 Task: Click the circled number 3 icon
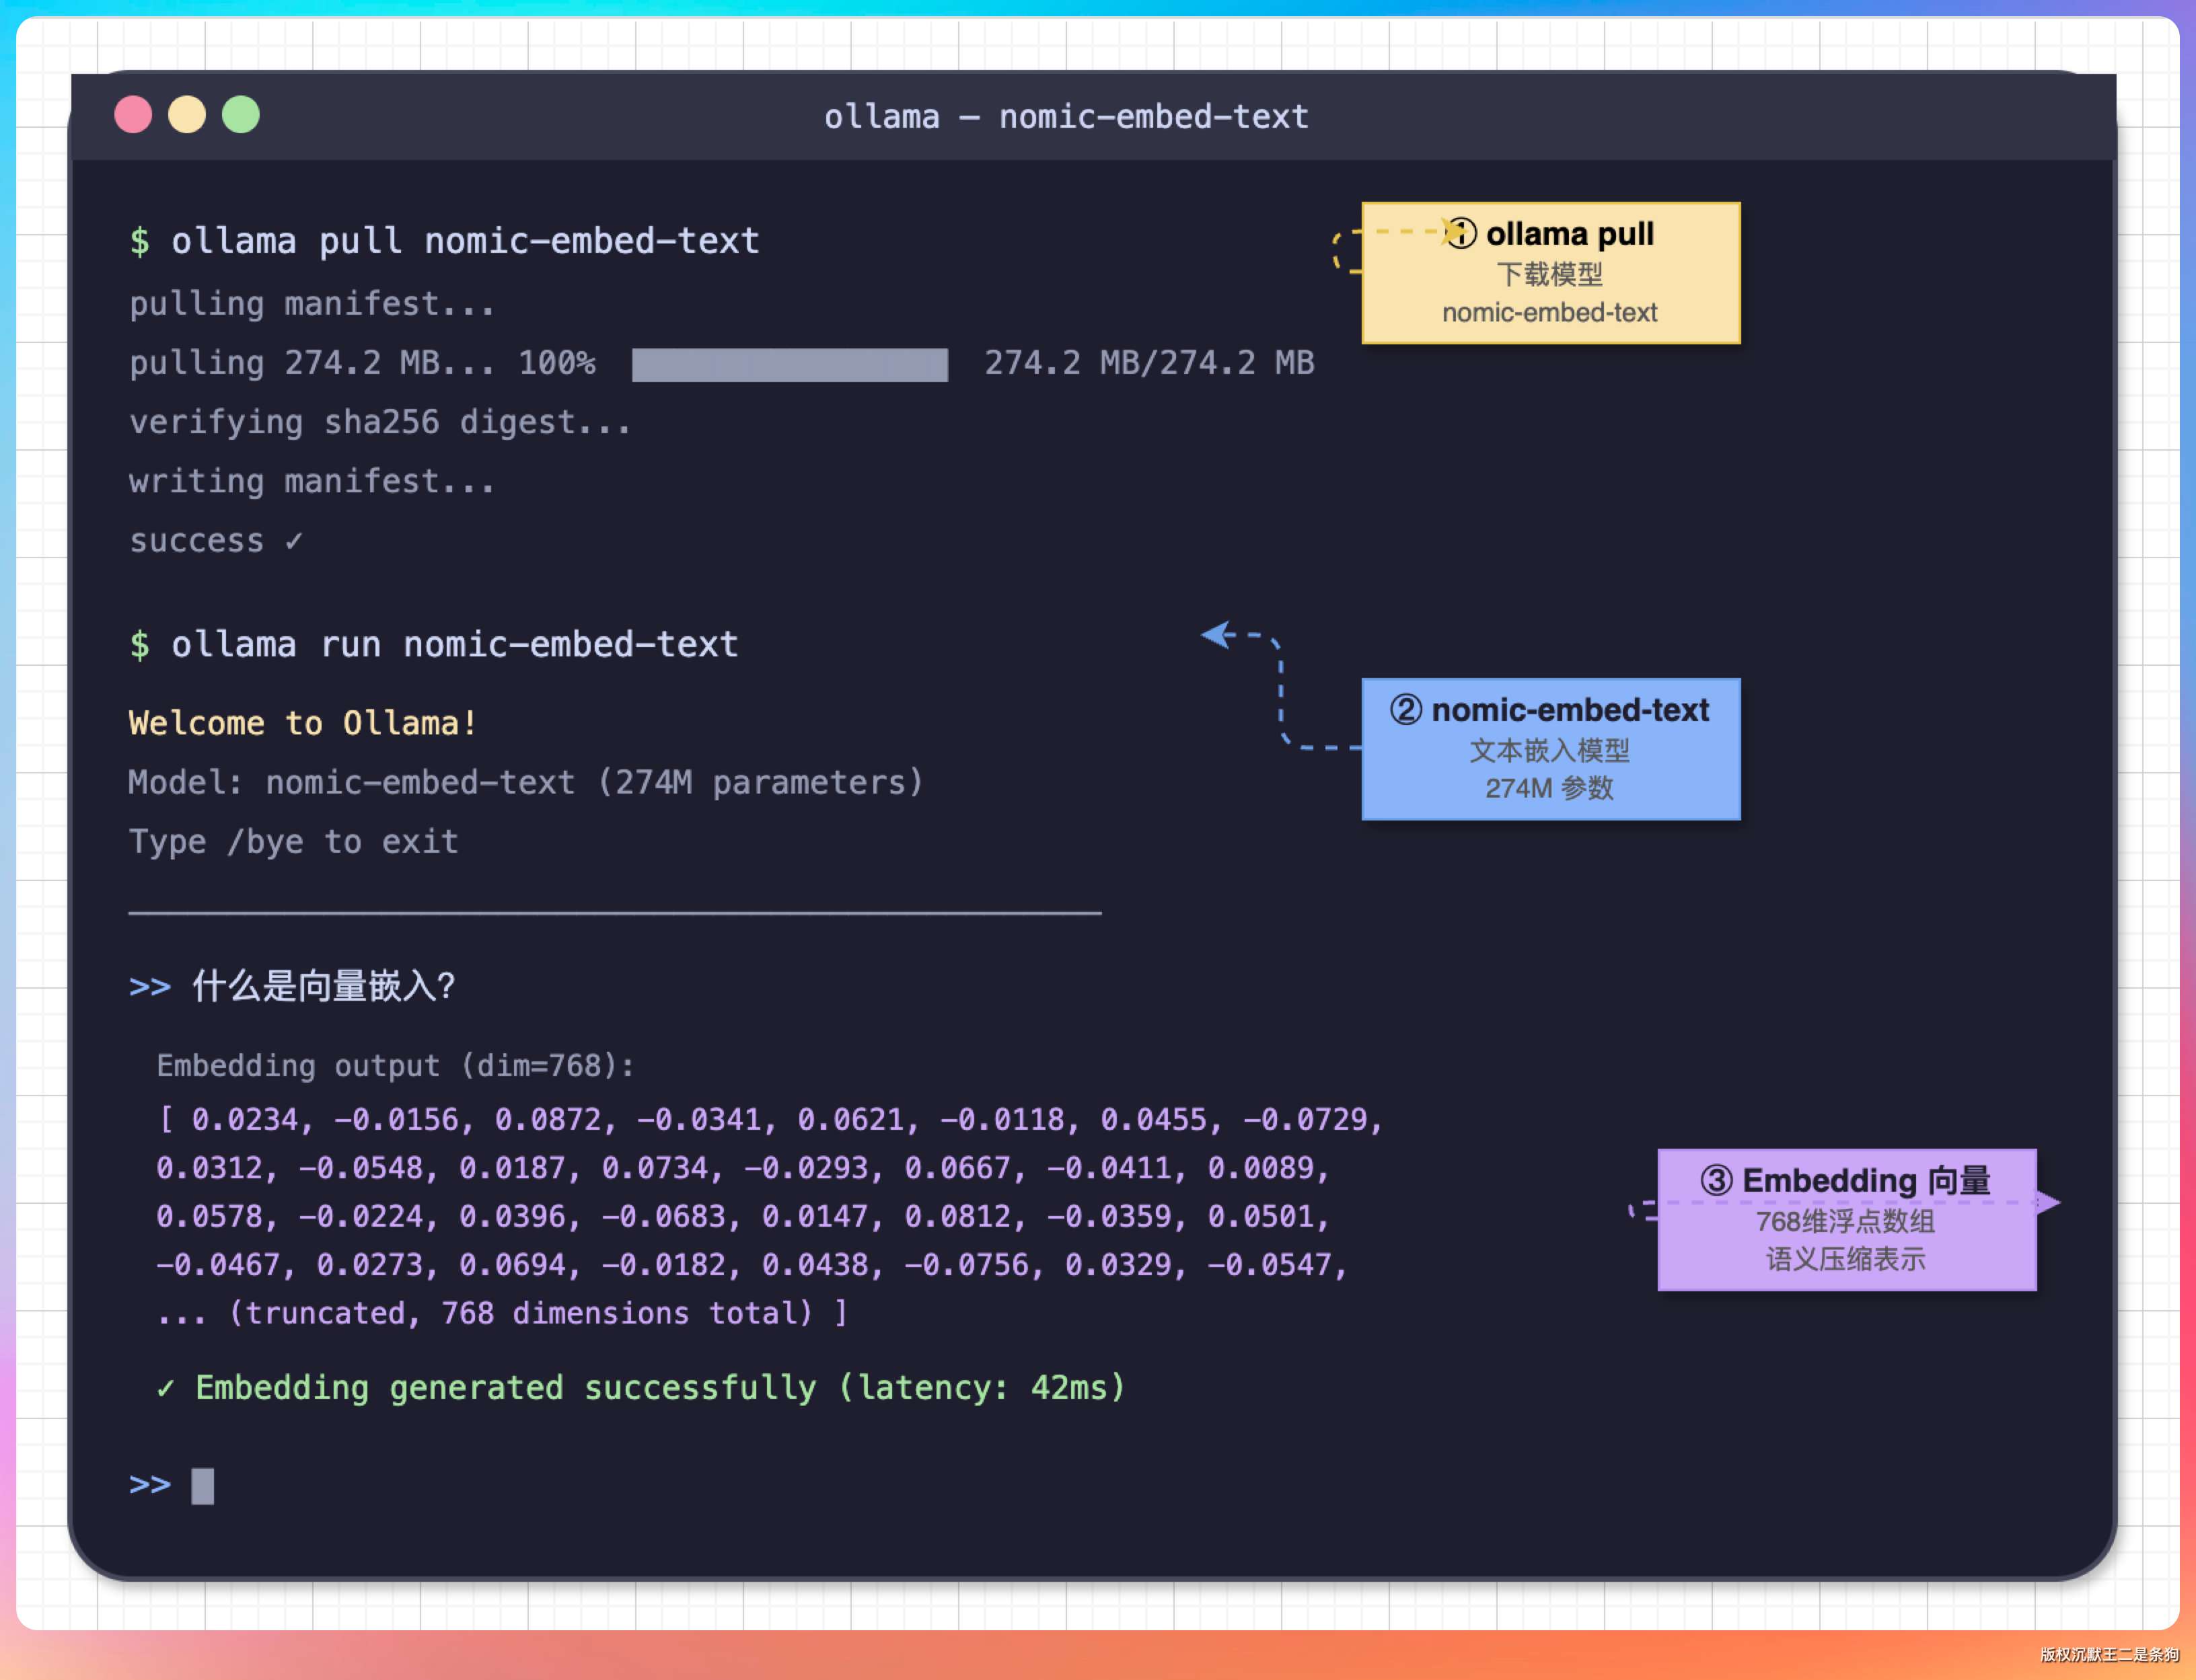(x=1717, y=1180)
